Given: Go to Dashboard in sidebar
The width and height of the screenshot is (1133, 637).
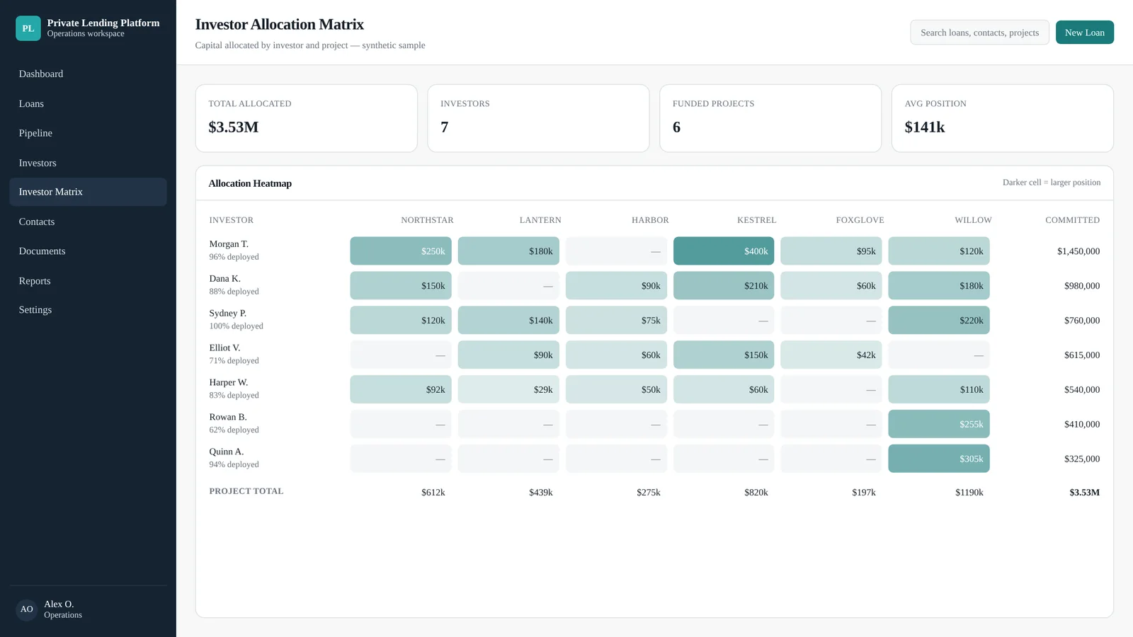Looking at the screenshot, I should click(x=88, y=74).
